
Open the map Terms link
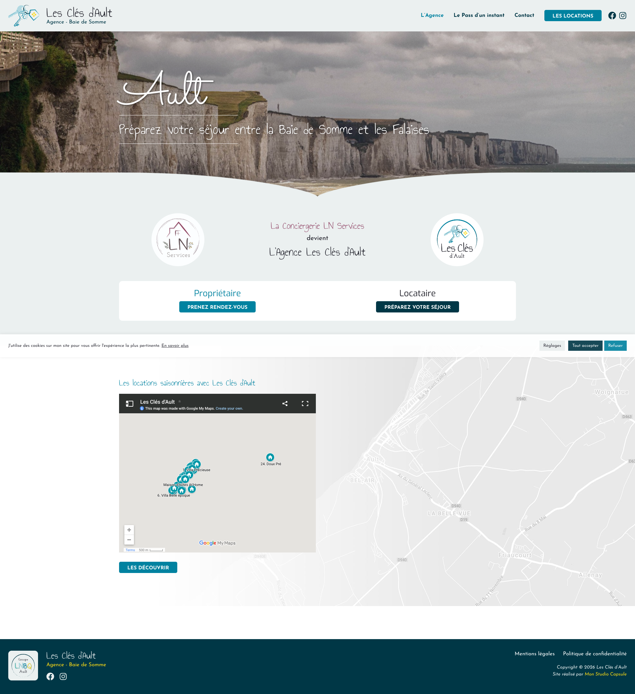130,550
